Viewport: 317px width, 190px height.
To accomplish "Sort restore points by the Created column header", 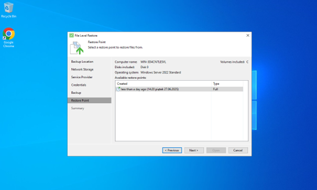I will click(x=163, y=83).
